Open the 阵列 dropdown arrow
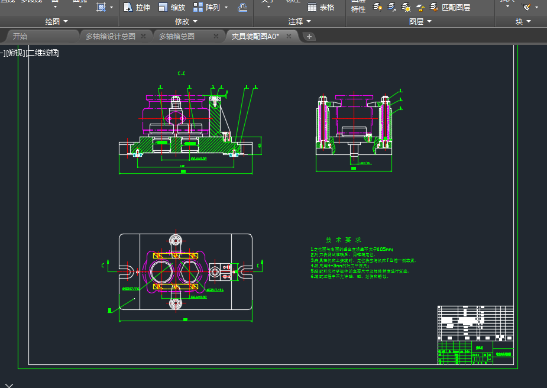Viewport: 547px width, 388px height. coord(226,8)
